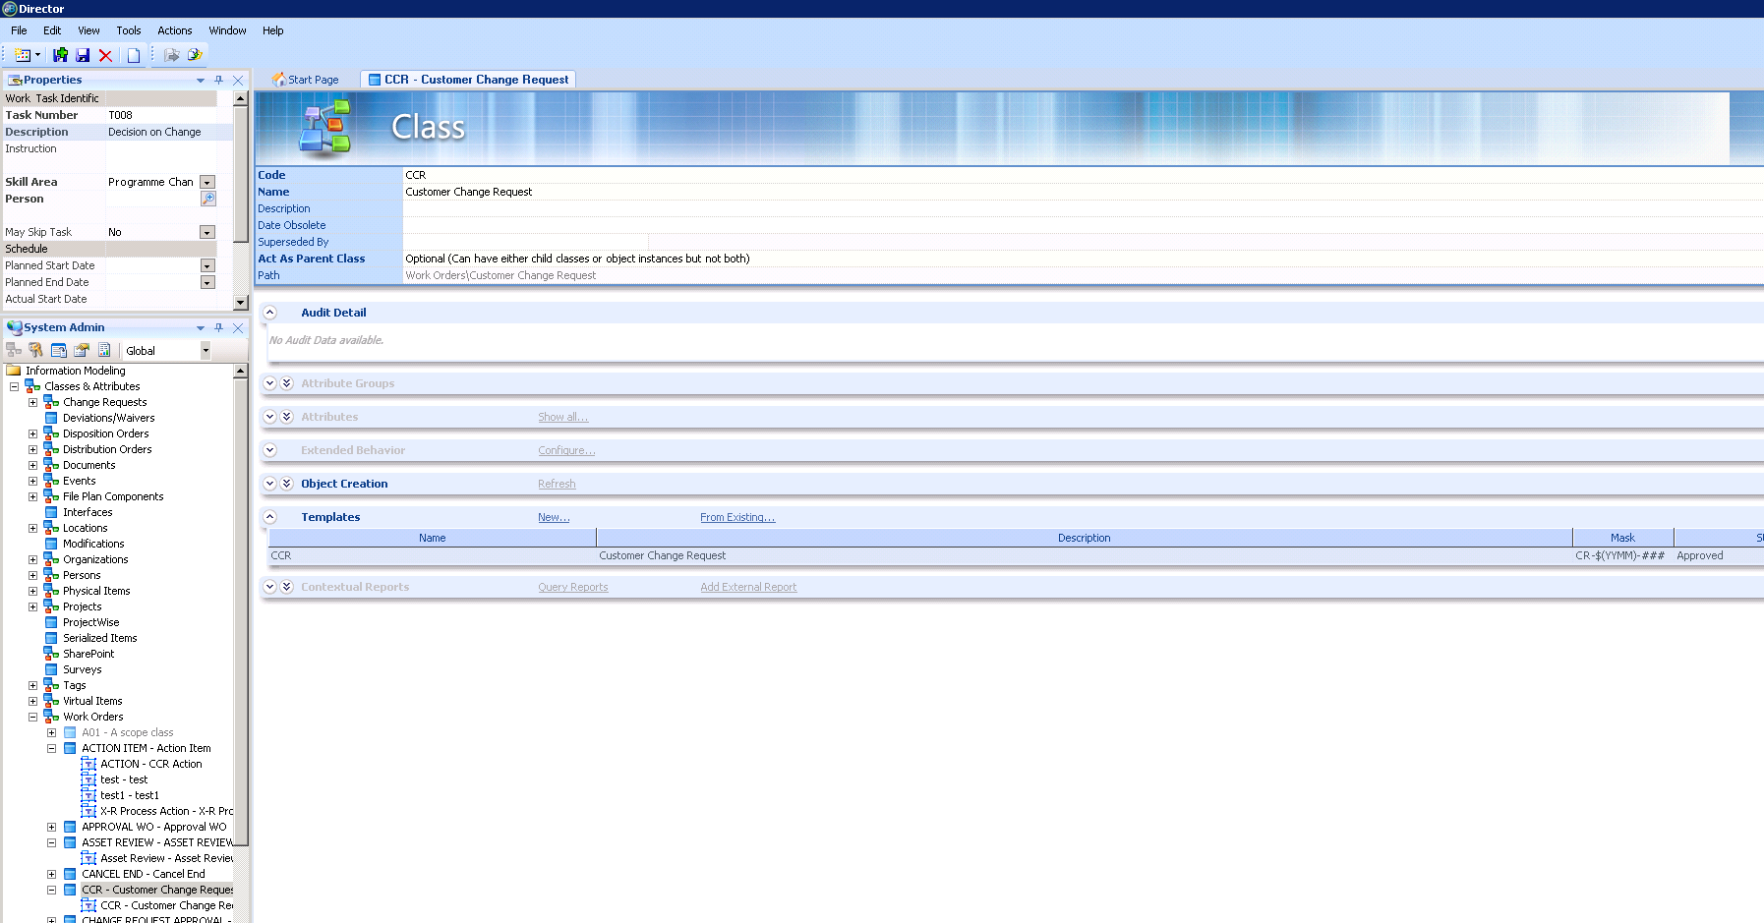Pin the System Admin panel
Screen dimensions: 1764x923
point(218,327)
